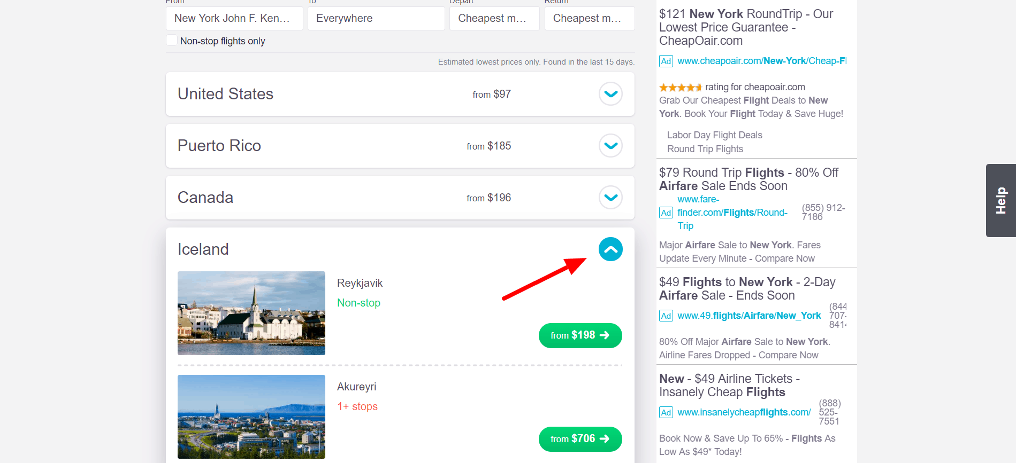Open the Reykjavik church photo thumbnail

click(251, 313)
